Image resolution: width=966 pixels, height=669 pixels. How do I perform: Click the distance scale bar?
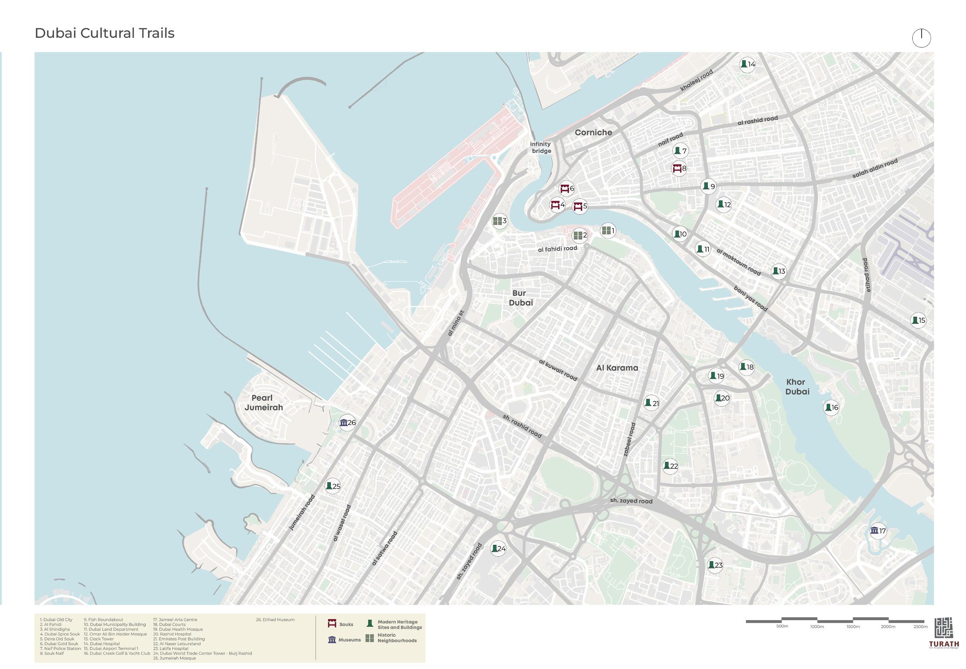(x=835, y=620)
